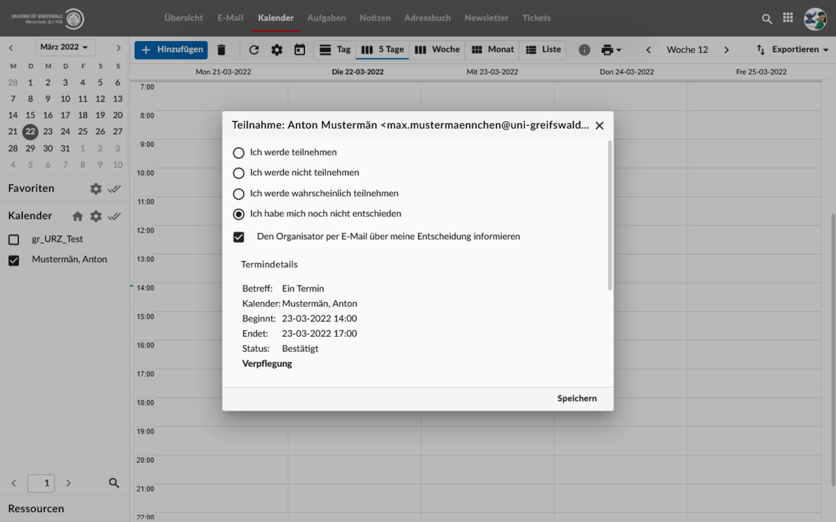Enable the gr_URZ_Test calendar checkbox
836x522 pixels.
13,239
